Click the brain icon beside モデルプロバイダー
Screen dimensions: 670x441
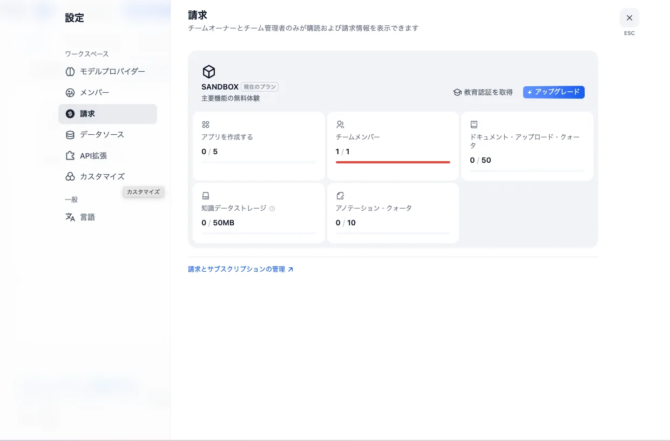(x=70, y=72)
